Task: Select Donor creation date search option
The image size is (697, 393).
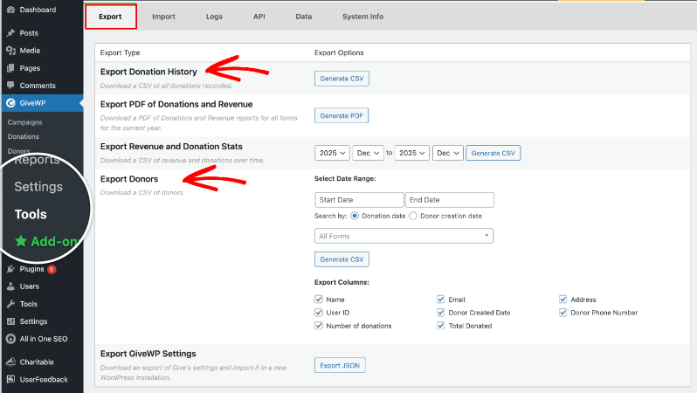Action: pos(413,216)
